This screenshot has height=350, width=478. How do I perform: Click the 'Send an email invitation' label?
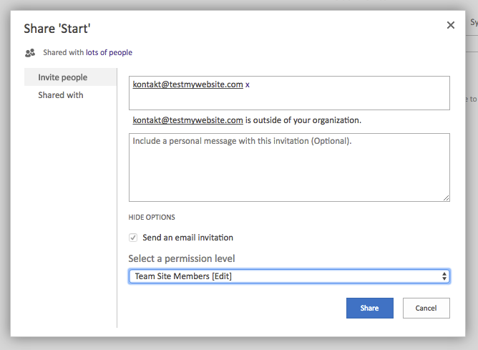(187, 238)
